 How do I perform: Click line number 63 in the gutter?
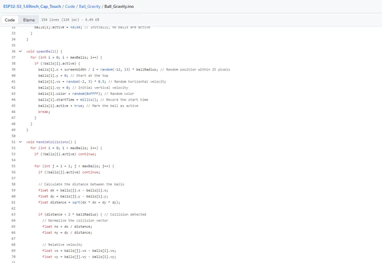point(13,214)
